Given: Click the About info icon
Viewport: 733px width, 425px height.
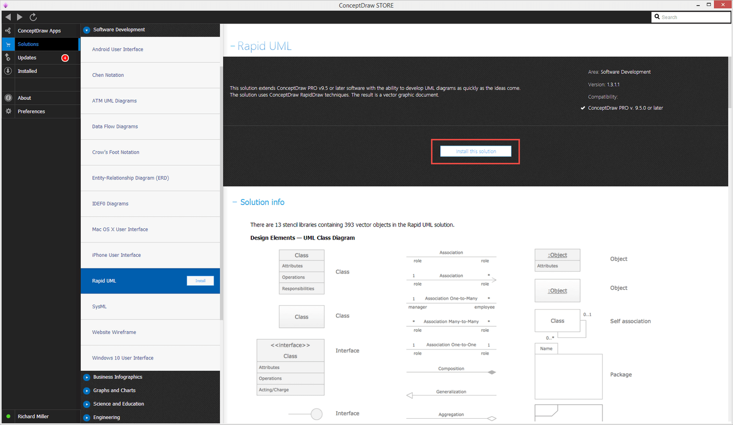Looking at the screenshot, I should [x=8, y=98].
